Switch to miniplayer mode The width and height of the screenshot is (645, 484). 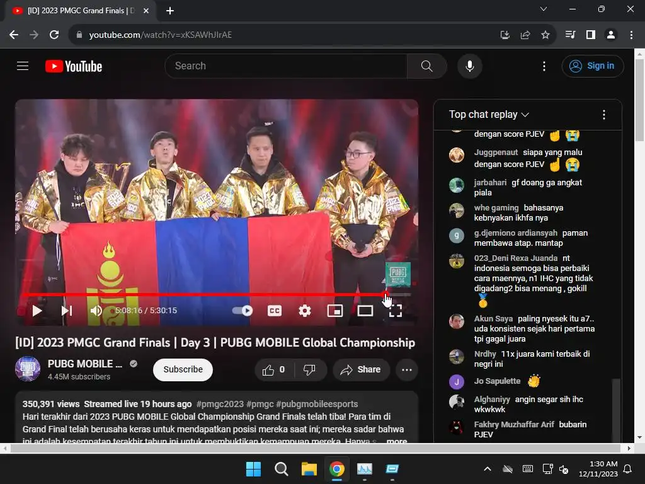click(x=335, y=311)
